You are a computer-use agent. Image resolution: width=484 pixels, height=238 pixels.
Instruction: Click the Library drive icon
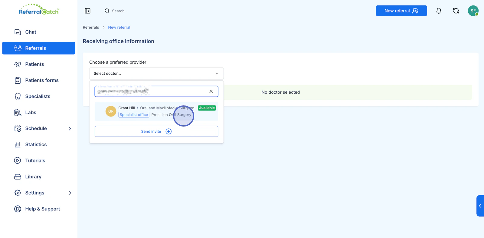(x=18, y=177)
